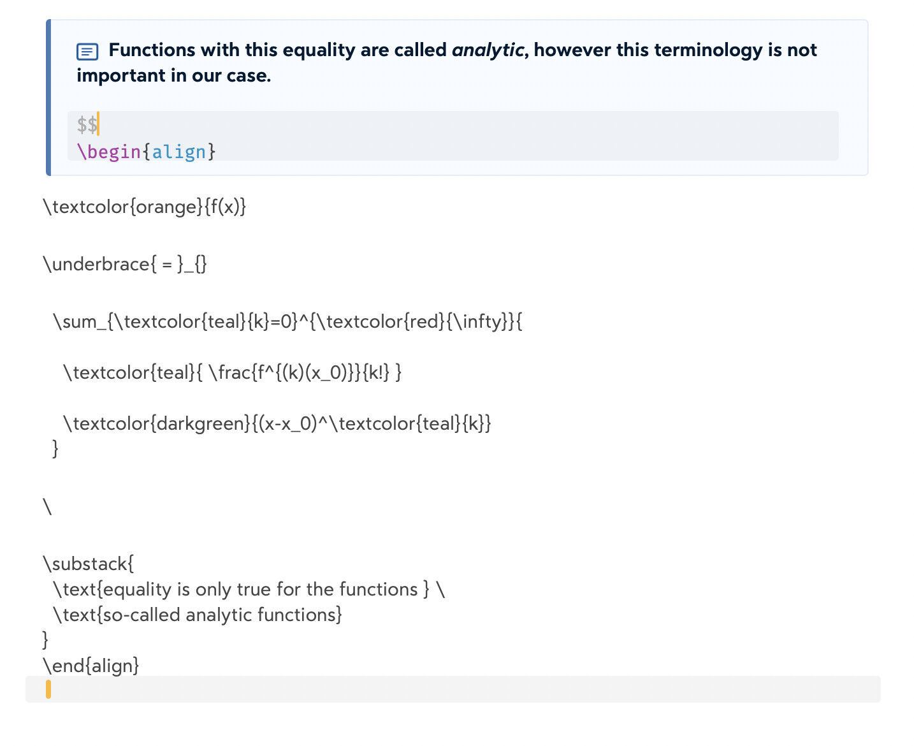Click the \substack{ line
Image resolution: width=914 pixels, height=746 pixels.
[x=88, y=564]
